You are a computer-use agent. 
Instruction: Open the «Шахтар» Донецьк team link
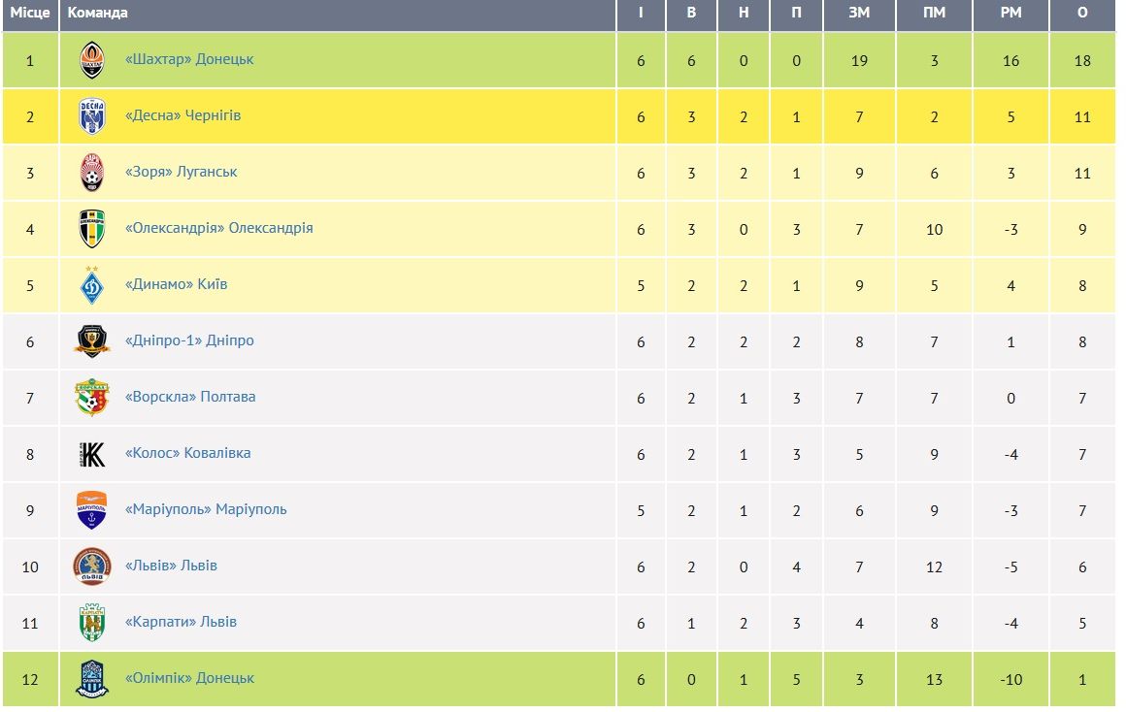189,59
